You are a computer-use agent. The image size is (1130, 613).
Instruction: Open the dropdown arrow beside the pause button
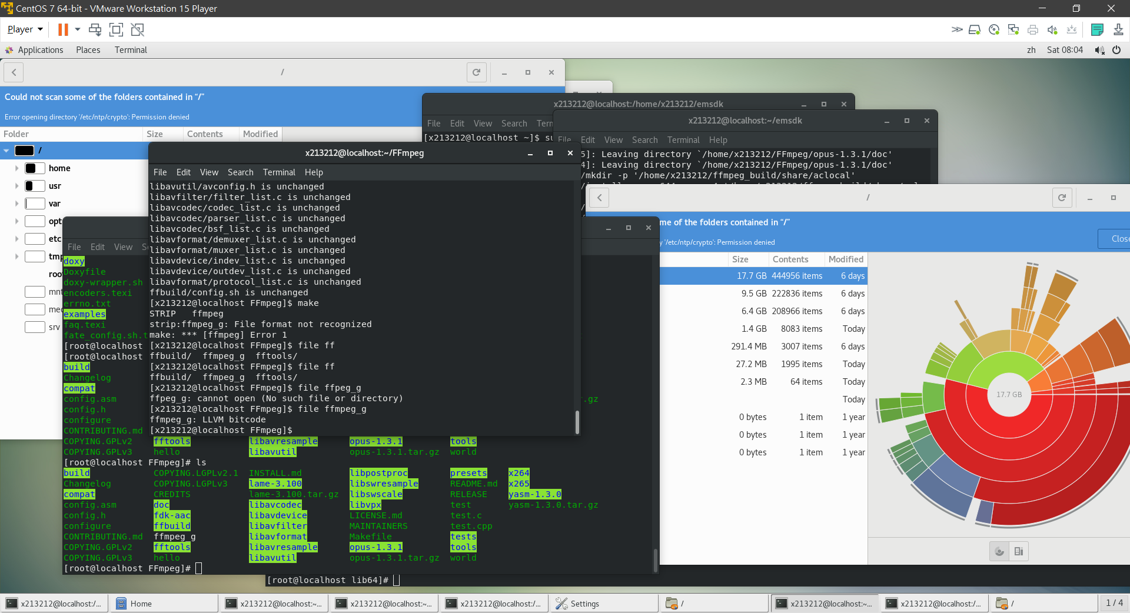tap(77, 29)
